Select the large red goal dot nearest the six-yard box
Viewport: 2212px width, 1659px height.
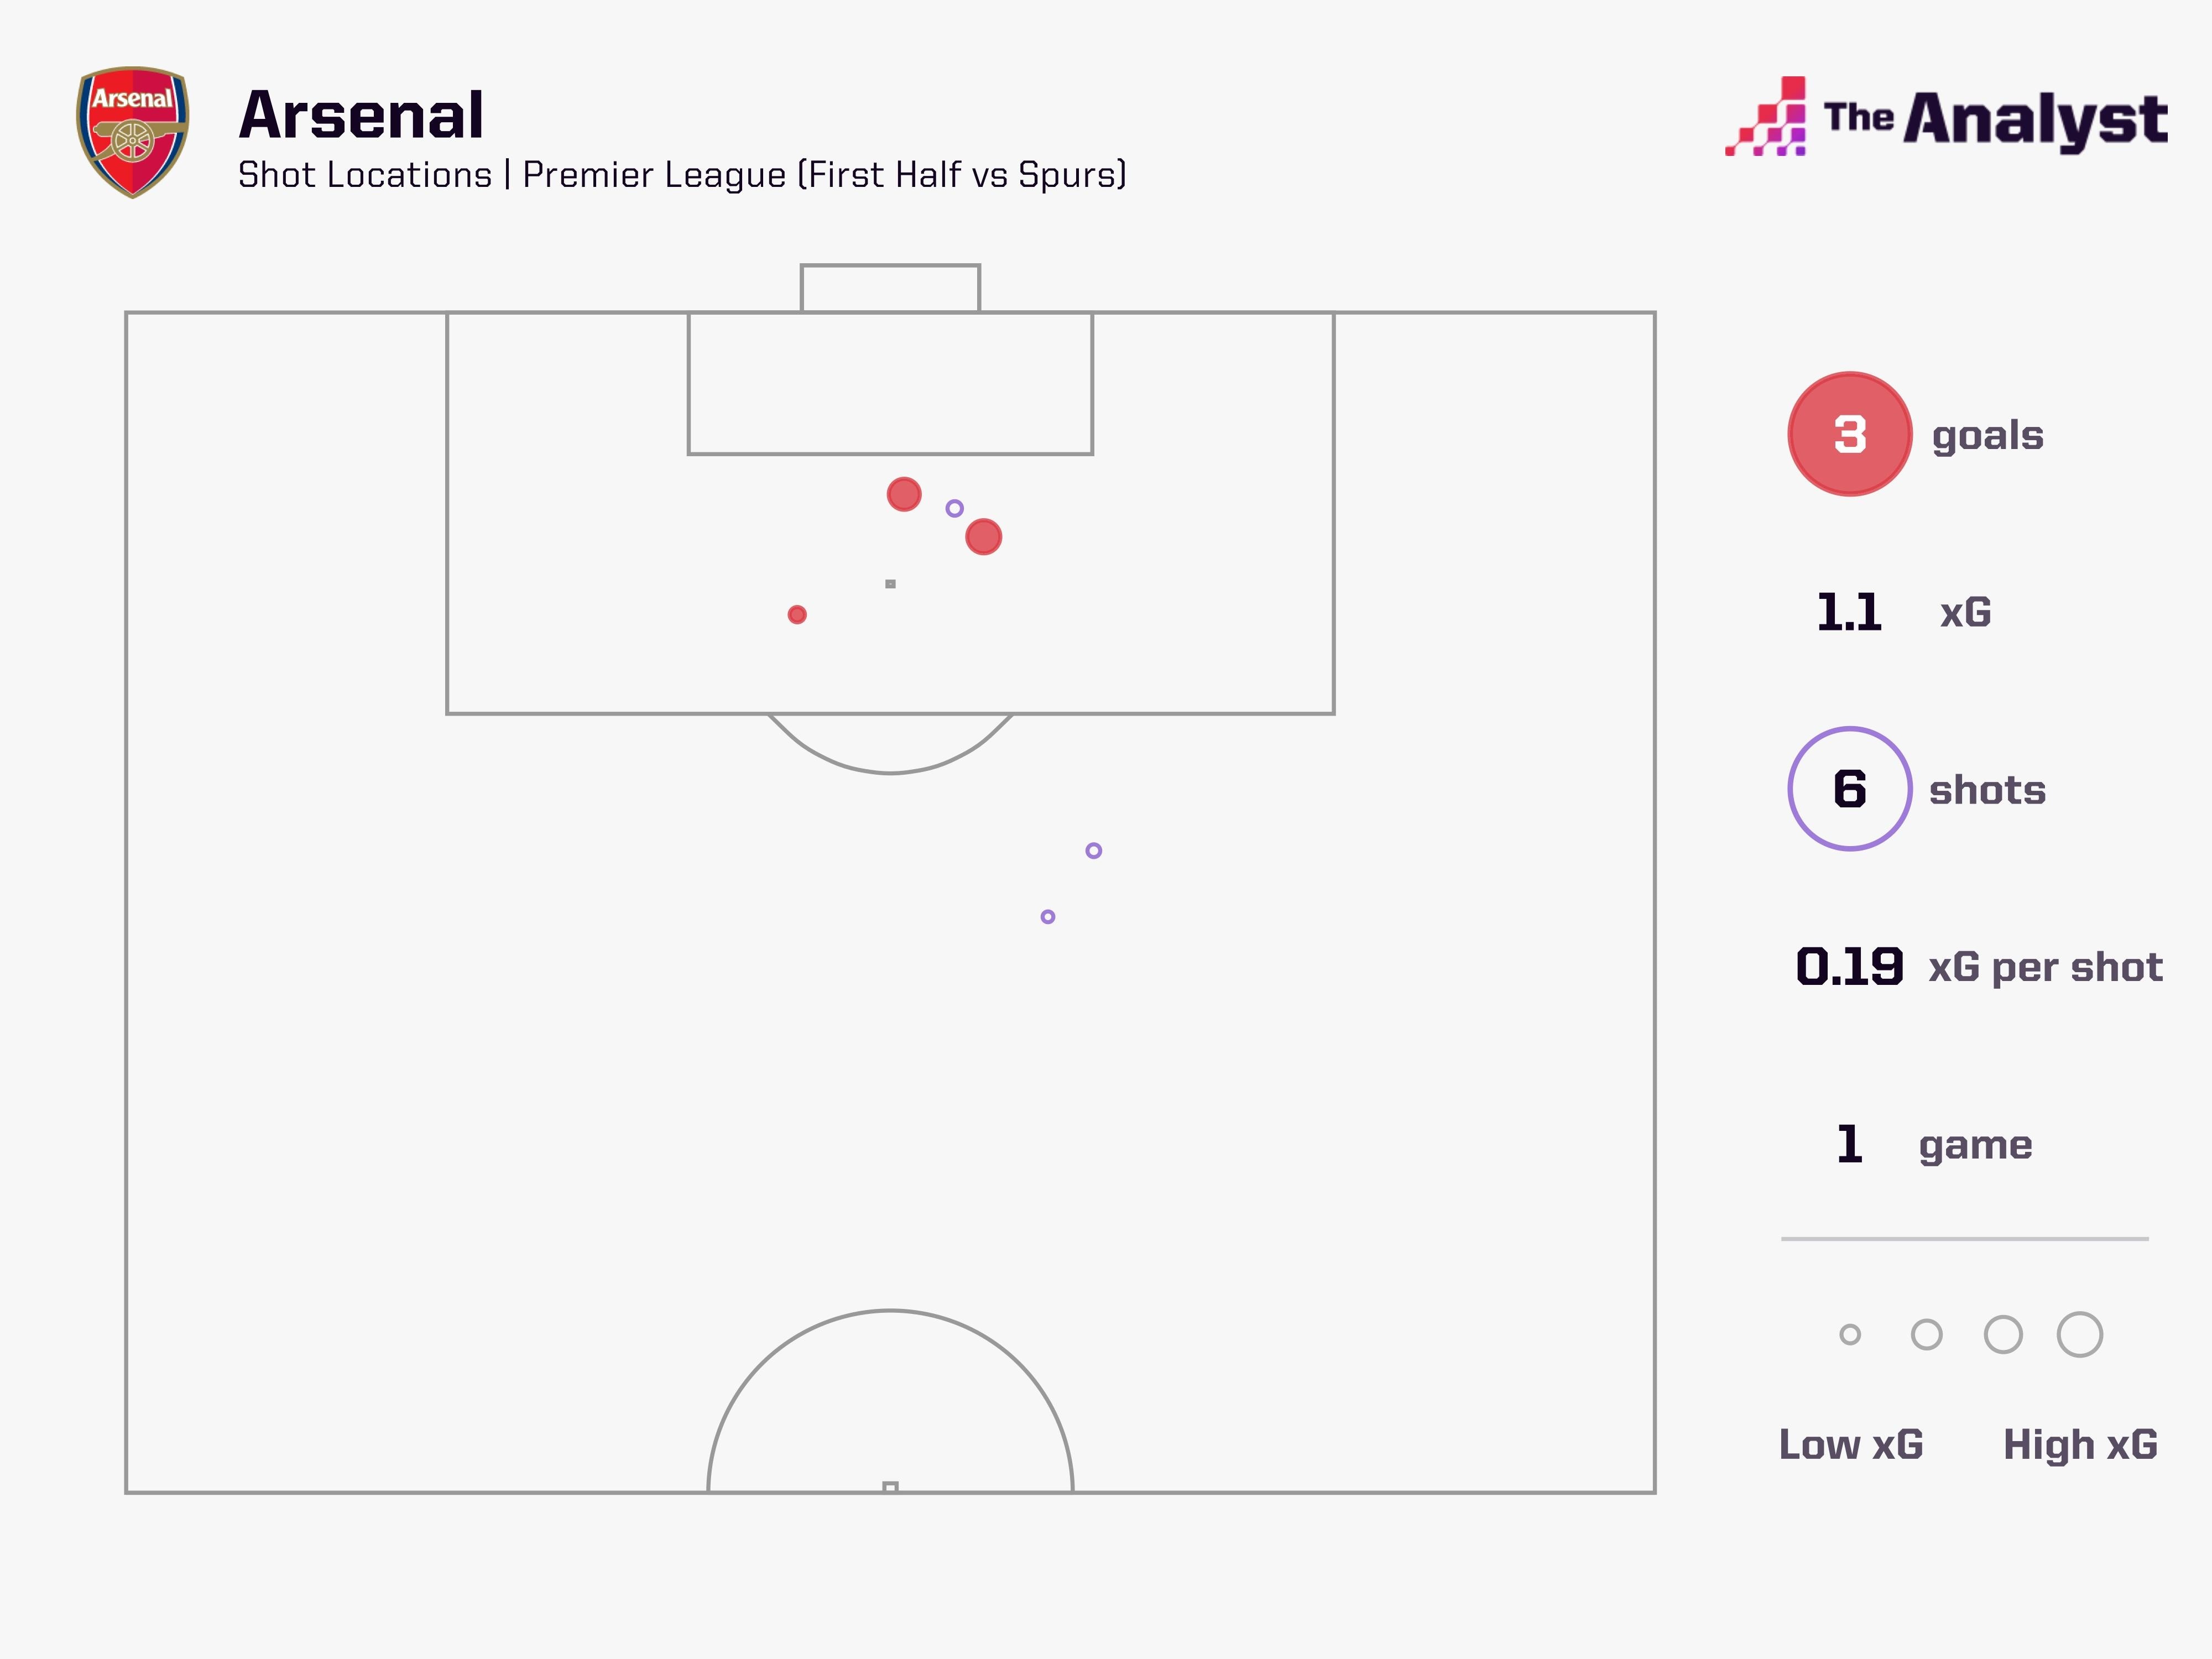(904, 494)
